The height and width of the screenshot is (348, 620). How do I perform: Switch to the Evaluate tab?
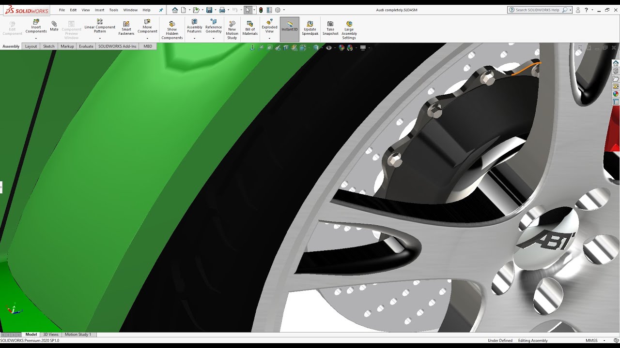pyautogui.click(x=86, y=46)
